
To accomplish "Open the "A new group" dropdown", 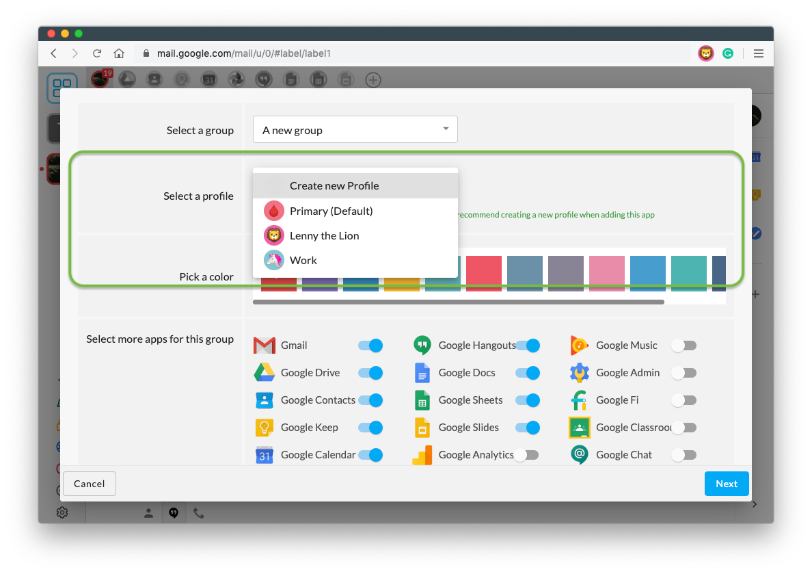I will tap(355, 129).
